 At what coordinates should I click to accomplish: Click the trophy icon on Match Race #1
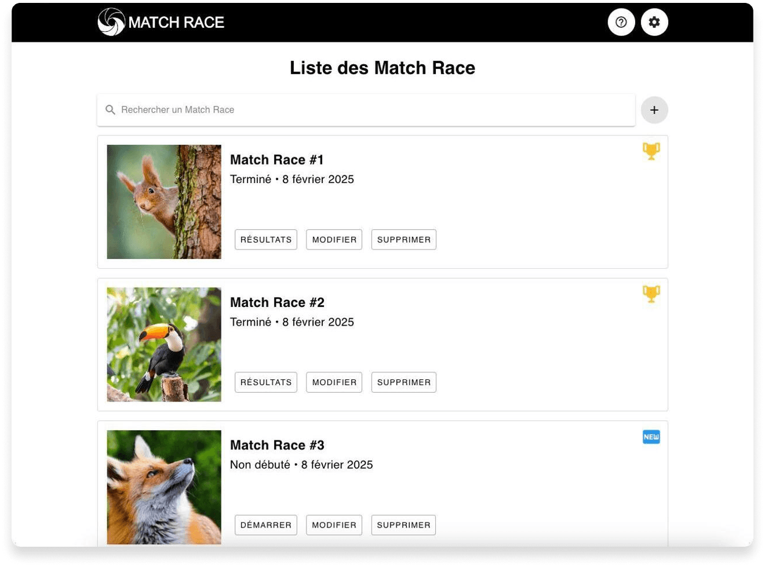(651, 151)
